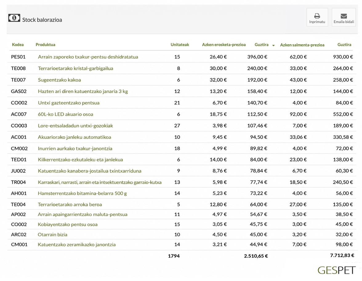
Task: Sort by Azken salmenta-prezioa column header
Action: [302, 45]
